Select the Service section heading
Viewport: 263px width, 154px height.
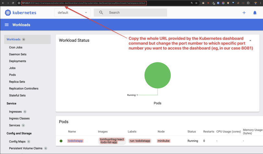click(11, 104)
